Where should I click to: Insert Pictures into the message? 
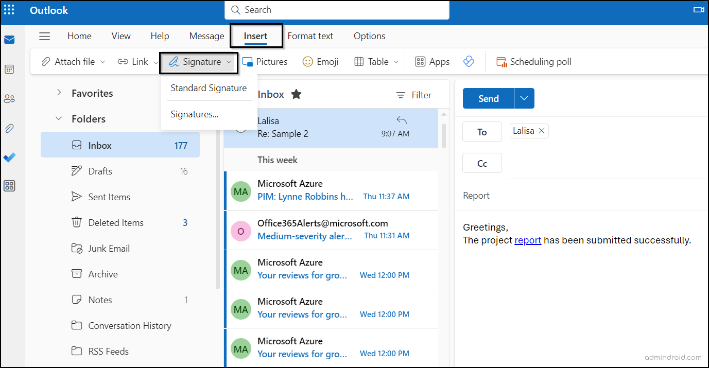click(x=265, y=61)
